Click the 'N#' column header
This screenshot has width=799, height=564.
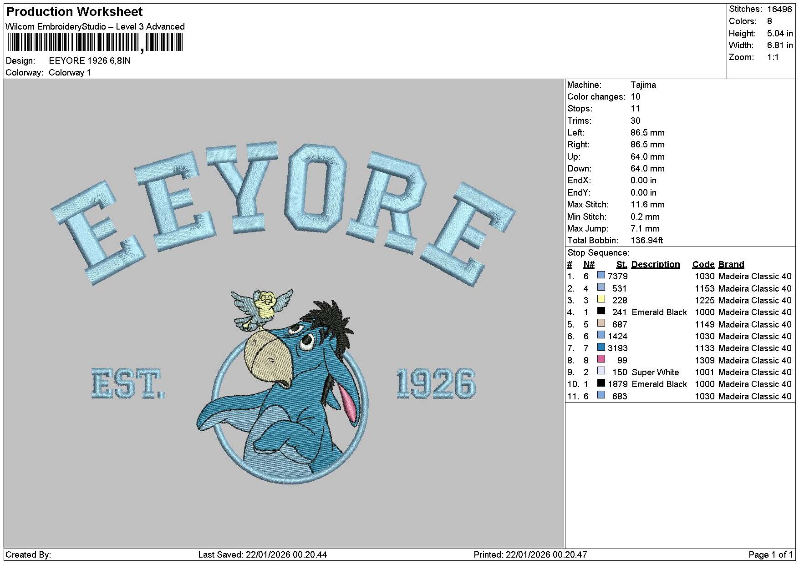tap(589, 264)
